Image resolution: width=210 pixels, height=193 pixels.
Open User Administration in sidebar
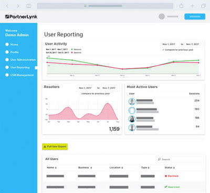pos(23,60)
